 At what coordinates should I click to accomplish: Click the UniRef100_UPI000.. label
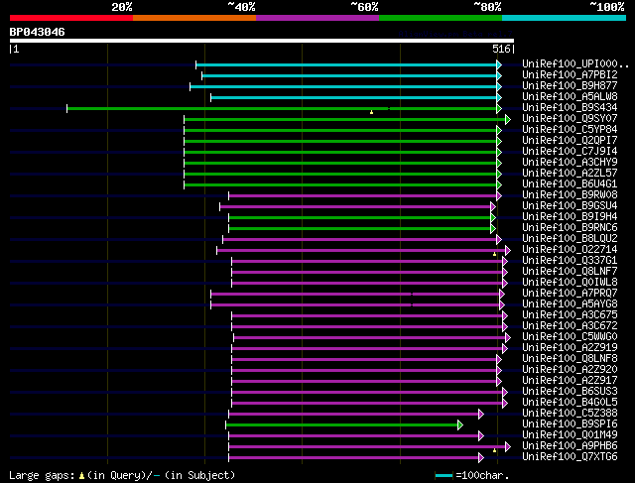coord(575,63)
